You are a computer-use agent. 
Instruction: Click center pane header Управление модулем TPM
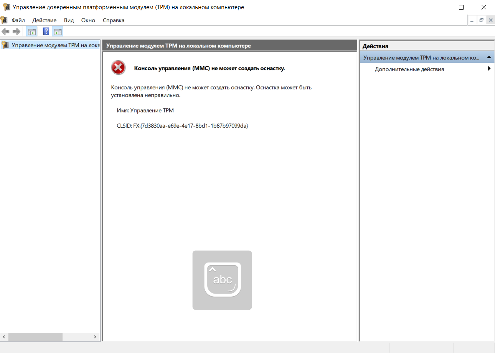(229, 46)
